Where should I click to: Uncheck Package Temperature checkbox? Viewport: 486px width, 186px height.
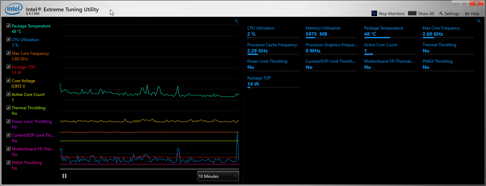point(8,26)
